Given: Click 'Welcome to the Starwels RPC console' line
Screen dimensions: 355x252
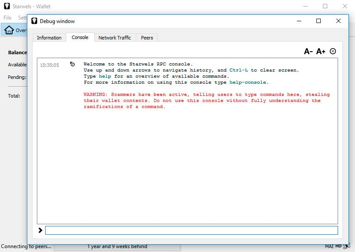Looking at the screenshot, I should coord(138,64).
